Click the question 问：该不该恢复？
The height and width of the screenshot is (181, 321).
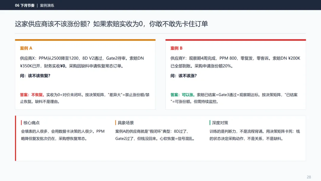coord(35,76)
